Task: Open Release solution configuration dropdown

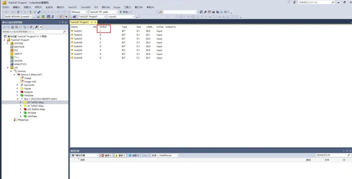Action: (x=79, y=12)
